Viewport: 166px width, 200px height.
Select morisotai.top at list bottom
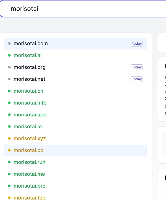click(29, 198)
